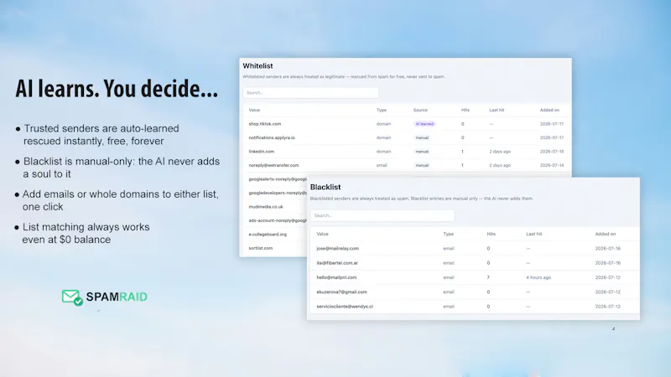Click hits value 7 for hello@mailpnl.com
This screenshot has height=377, width=671.
[x=488, y=277]
